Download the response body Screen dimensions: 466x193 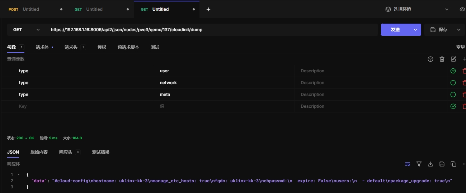coord(430,164)
